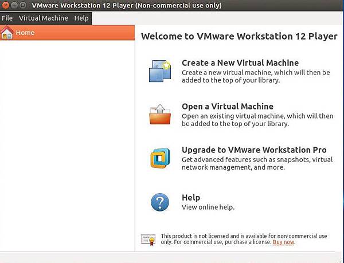Screen dimensions: 344x263
Task: Close the VMware Player window
Action: (5, 5)
